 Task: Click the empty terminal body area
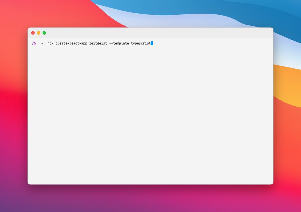(150, 113)
